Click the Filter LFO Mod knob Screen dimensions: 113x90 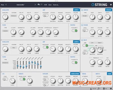33,32
